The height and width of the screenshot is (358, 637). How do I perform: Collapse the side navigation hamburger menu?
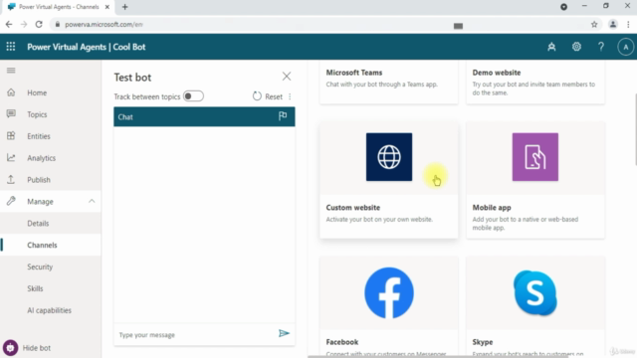(x=11, y=71)
